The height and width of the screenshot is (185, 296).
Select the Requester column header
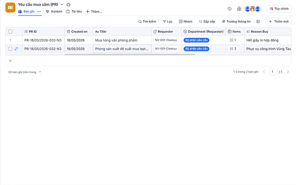tap(166, 32)
